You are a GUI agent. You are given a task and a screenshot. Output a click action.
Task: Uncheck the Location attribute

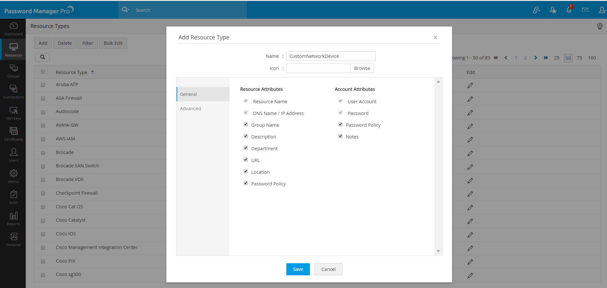pos(246,171)
